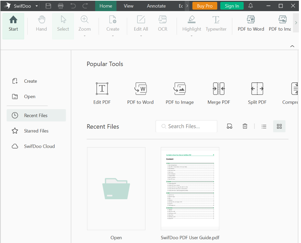Open Edit PDF from Popular Tools

[102, 94]
